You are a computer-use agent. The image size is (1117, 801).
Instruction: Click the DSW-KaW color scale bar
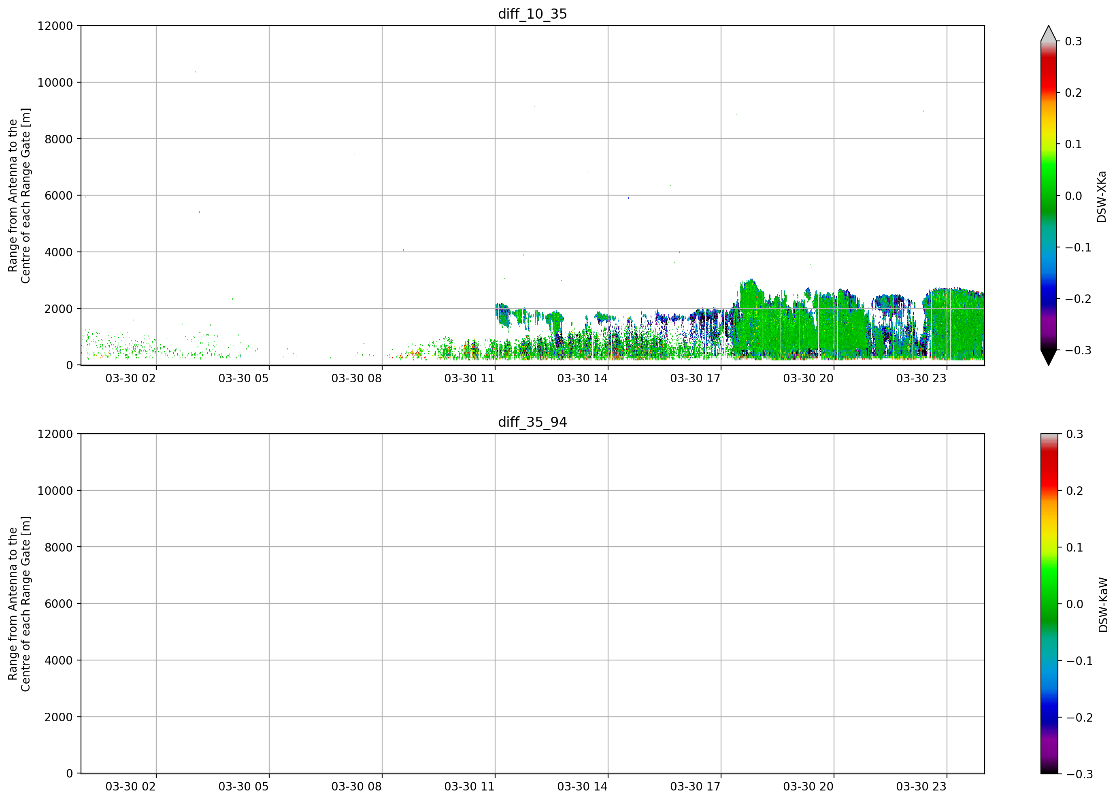pos(1049,604)
